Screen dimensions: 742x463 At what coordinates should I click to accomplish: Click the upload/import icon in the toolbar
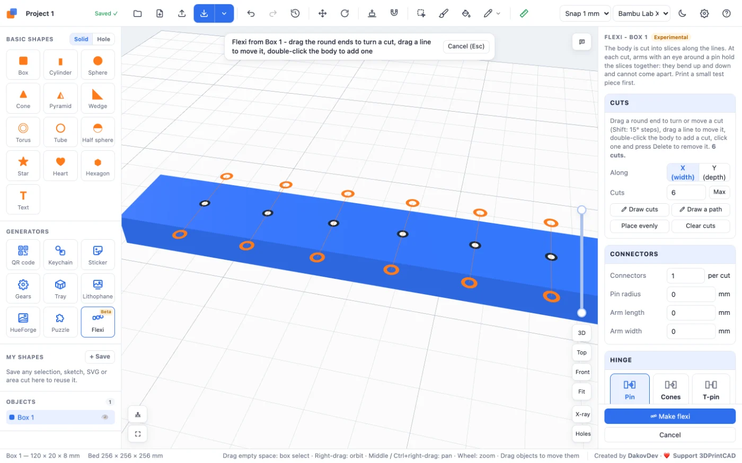pyautogui.click(x=182, y=14)
